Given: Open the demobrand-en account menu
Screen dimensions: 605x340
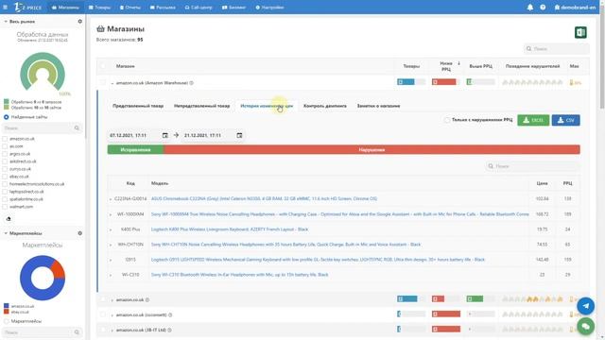Looking at the screenshot, I should point(575,8).
